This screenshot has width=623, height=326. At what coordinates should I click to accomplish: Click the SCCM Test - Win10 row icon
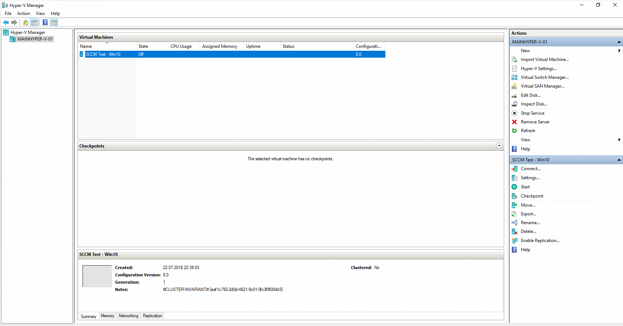pyautogui.click(x=82, y=54)
